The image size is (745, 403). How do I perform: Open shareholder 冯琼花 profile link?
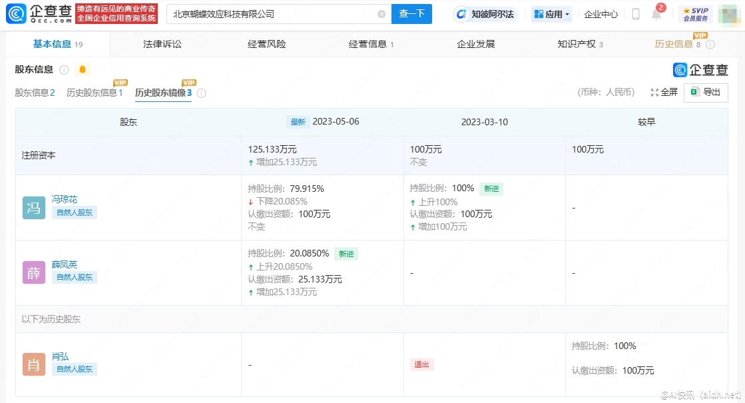point(65,199)
